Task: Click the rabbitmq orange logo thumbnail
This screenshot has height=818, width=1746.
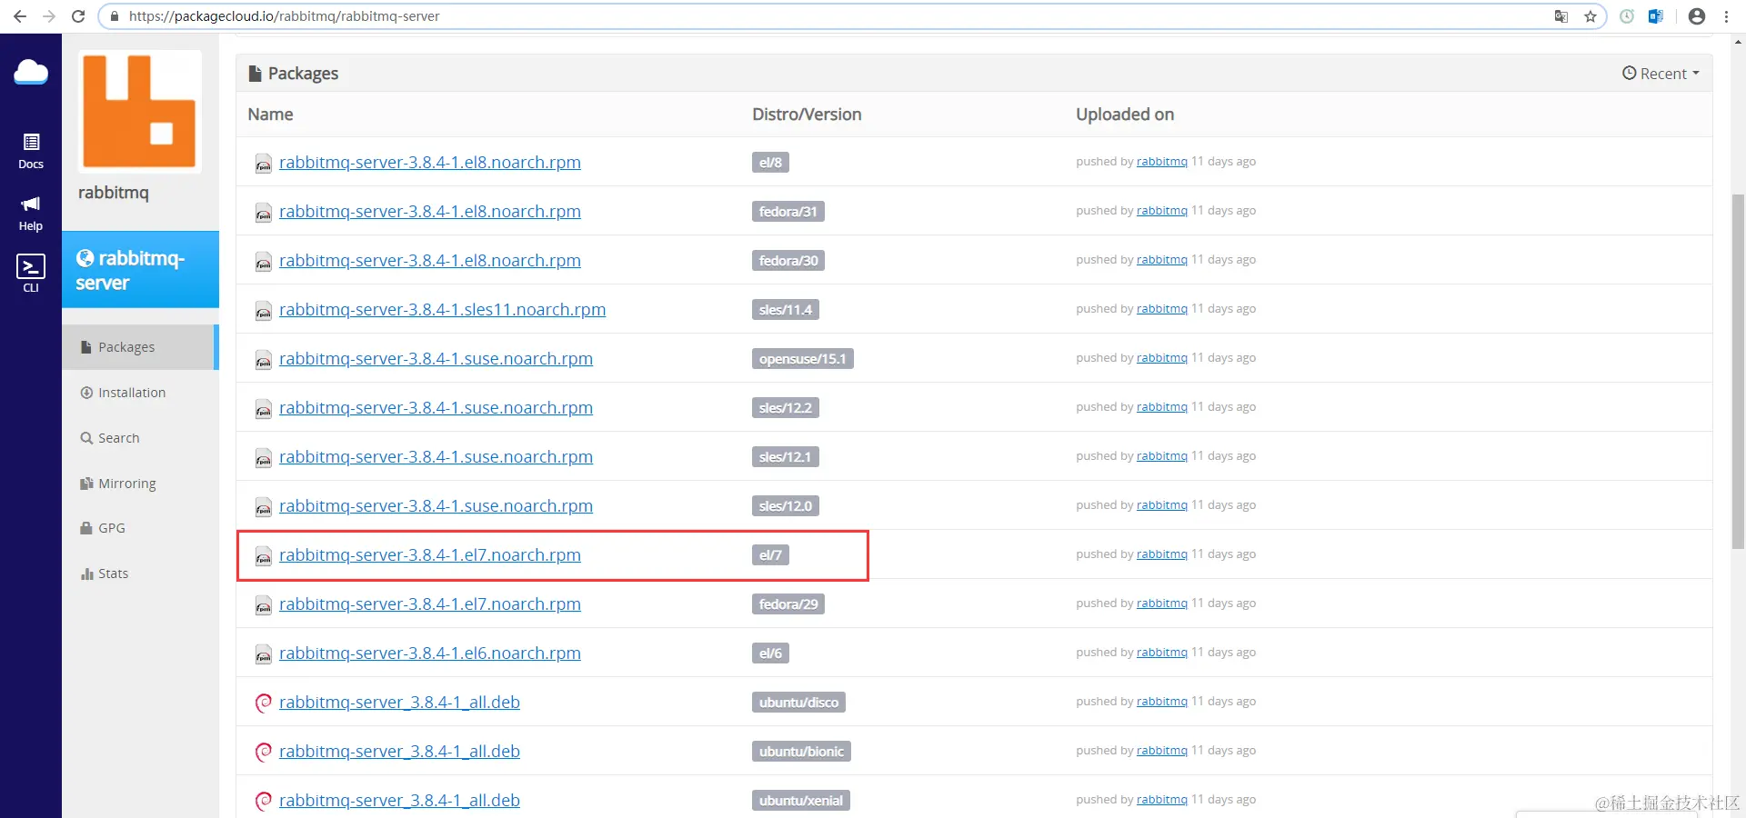Action: point(139,111)
